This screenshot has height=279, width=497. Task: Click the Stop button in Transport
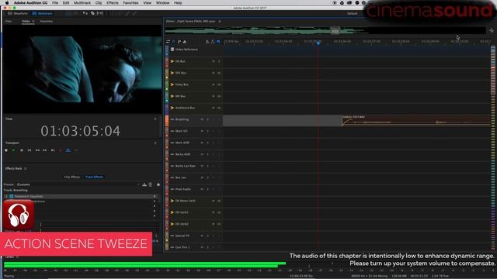pyautogui.click(x=6, y=150)
